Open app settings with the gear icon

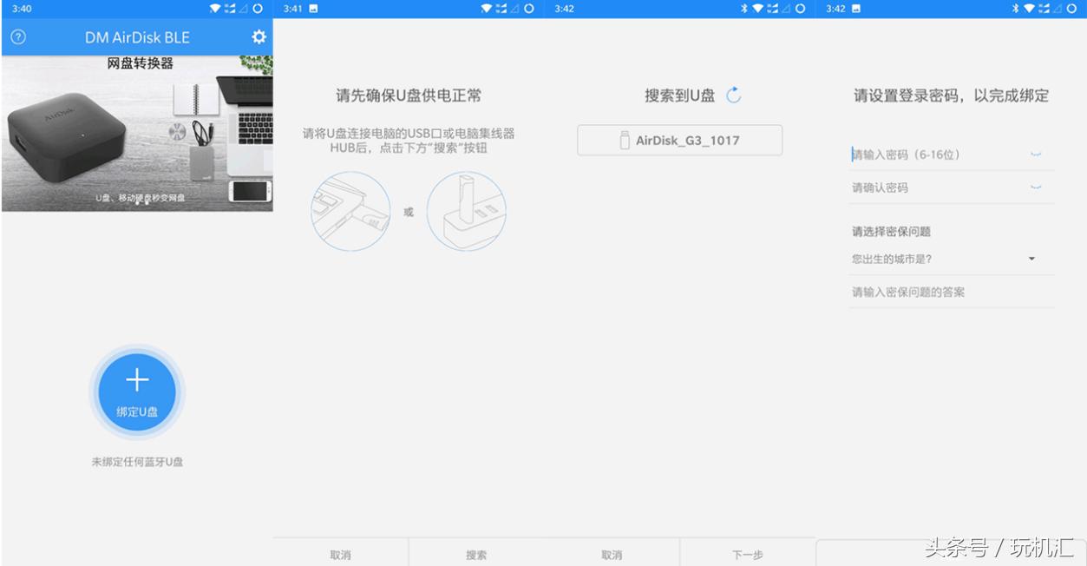coord(257,37)
